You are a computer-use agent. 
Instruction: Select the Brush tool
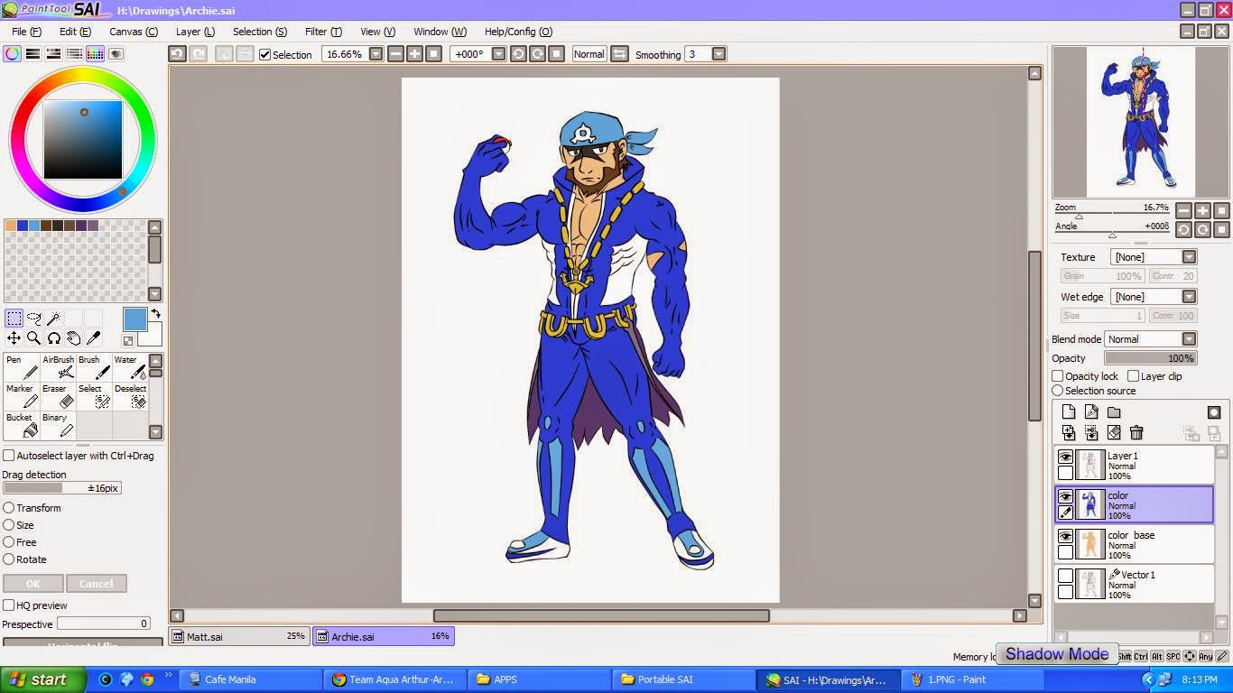pos(95,367)
